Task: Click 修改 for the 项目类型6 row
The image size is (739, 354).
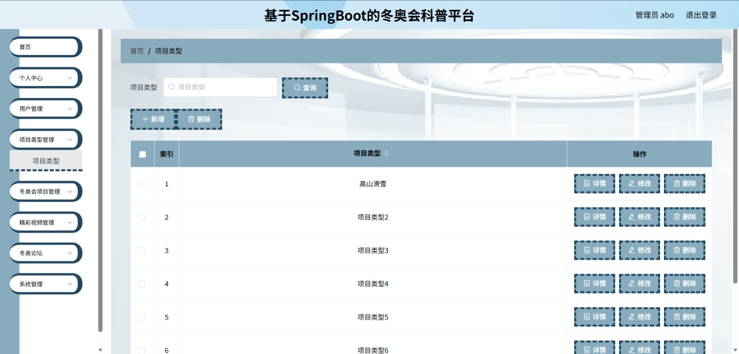Action: tap(639, 348)
